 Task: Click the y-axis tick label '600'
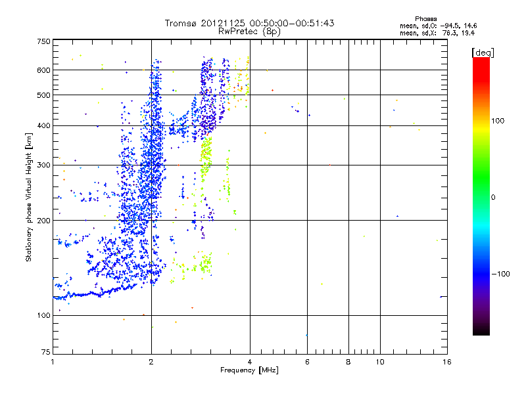(x=43, y=70)
